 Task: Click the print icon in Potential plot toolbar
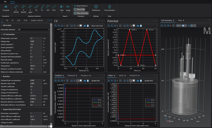[141, 26]
